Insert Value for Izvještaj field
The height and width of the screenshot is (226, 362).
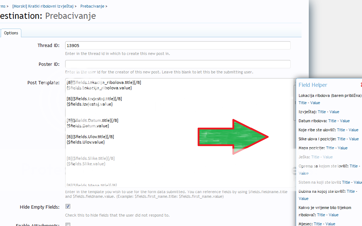click(334, 112)
